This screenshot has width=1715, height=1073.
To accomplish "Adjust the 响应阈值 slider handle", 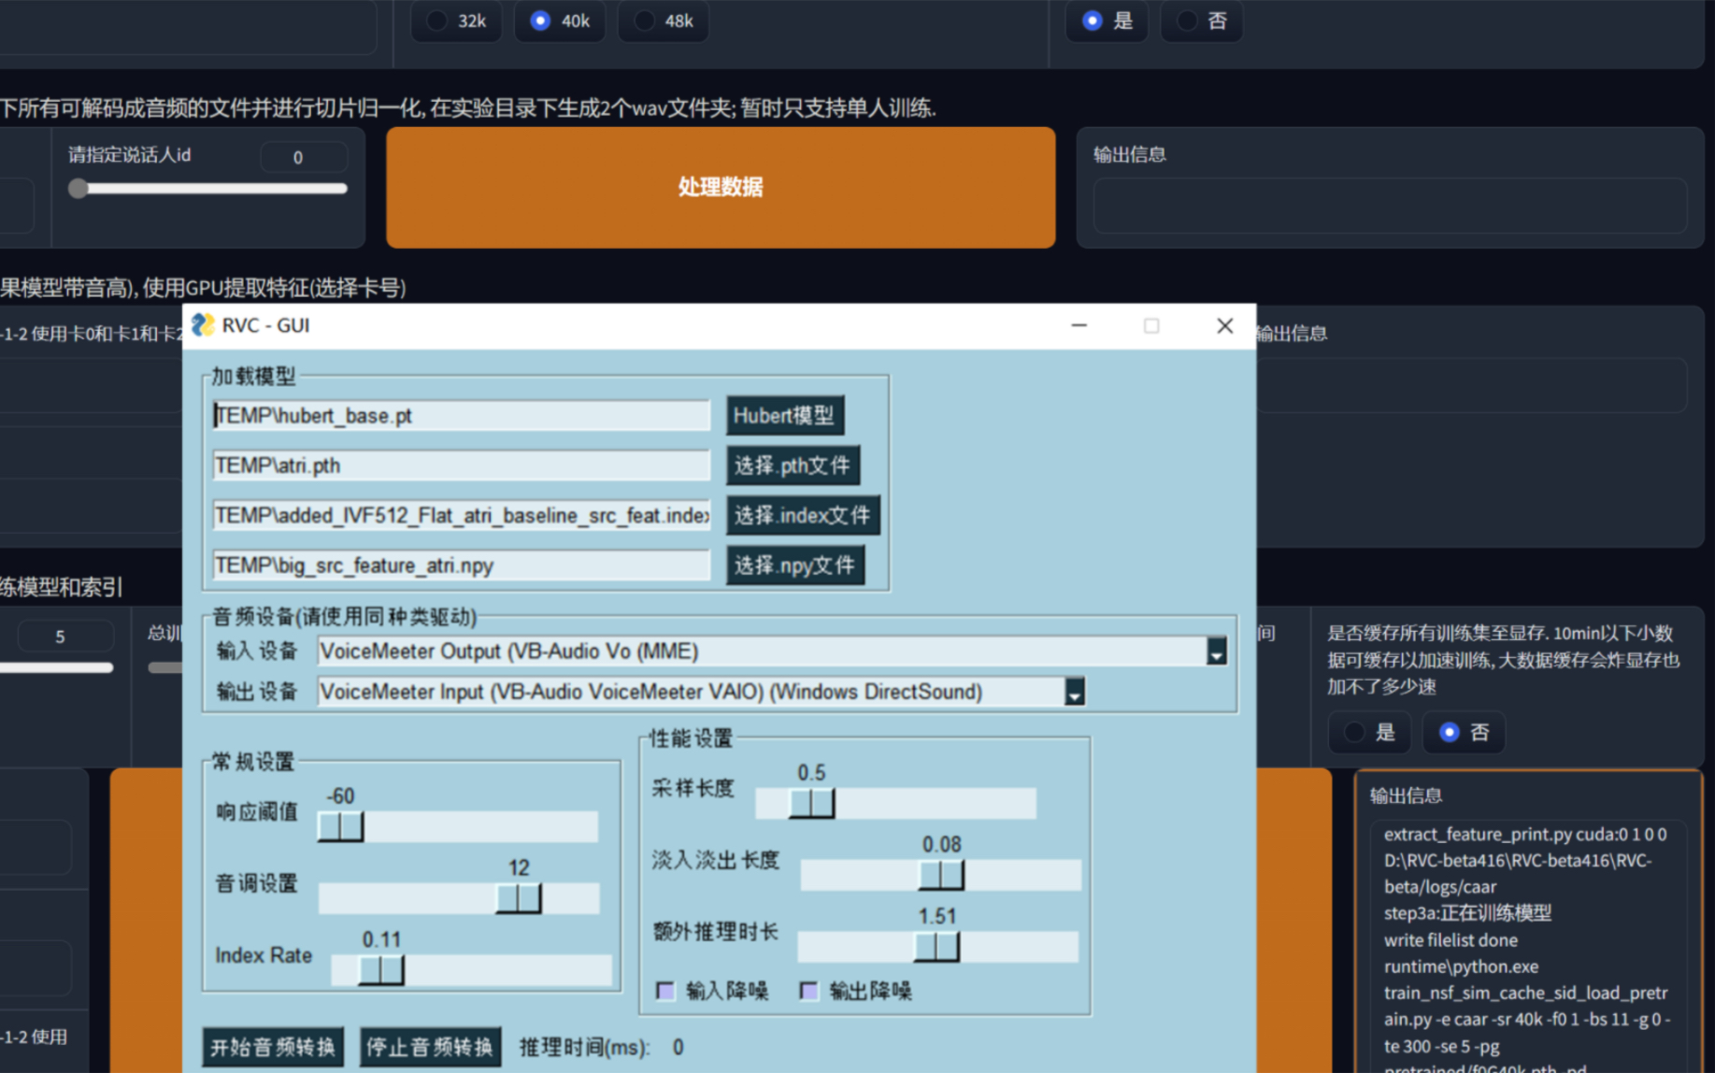I will [340, 826].
